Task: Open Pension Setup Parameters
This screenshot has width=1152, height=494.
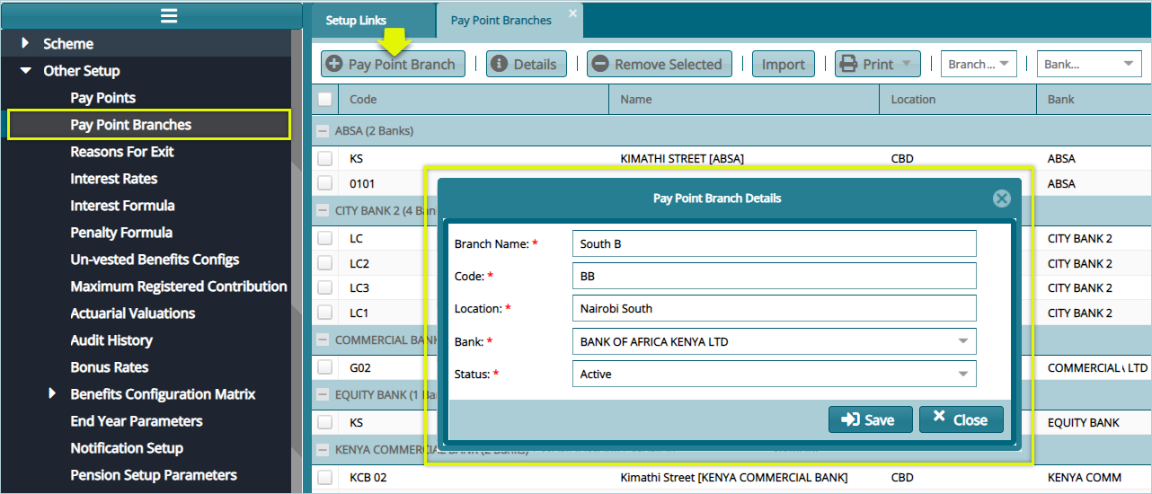Action: pos(154,475)
